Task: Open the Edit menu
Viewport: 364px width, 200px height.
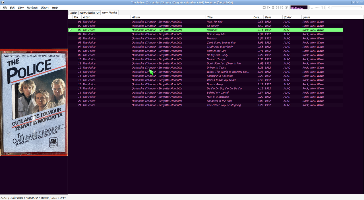Action: coord(12,8)
